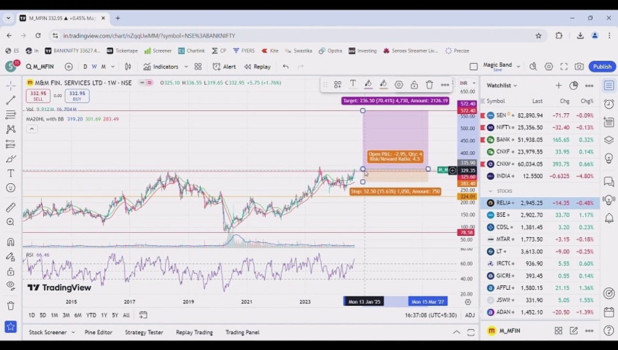Open go to date calendar icon
Viewport: 618px width, 350px height.
pos(143,315)
